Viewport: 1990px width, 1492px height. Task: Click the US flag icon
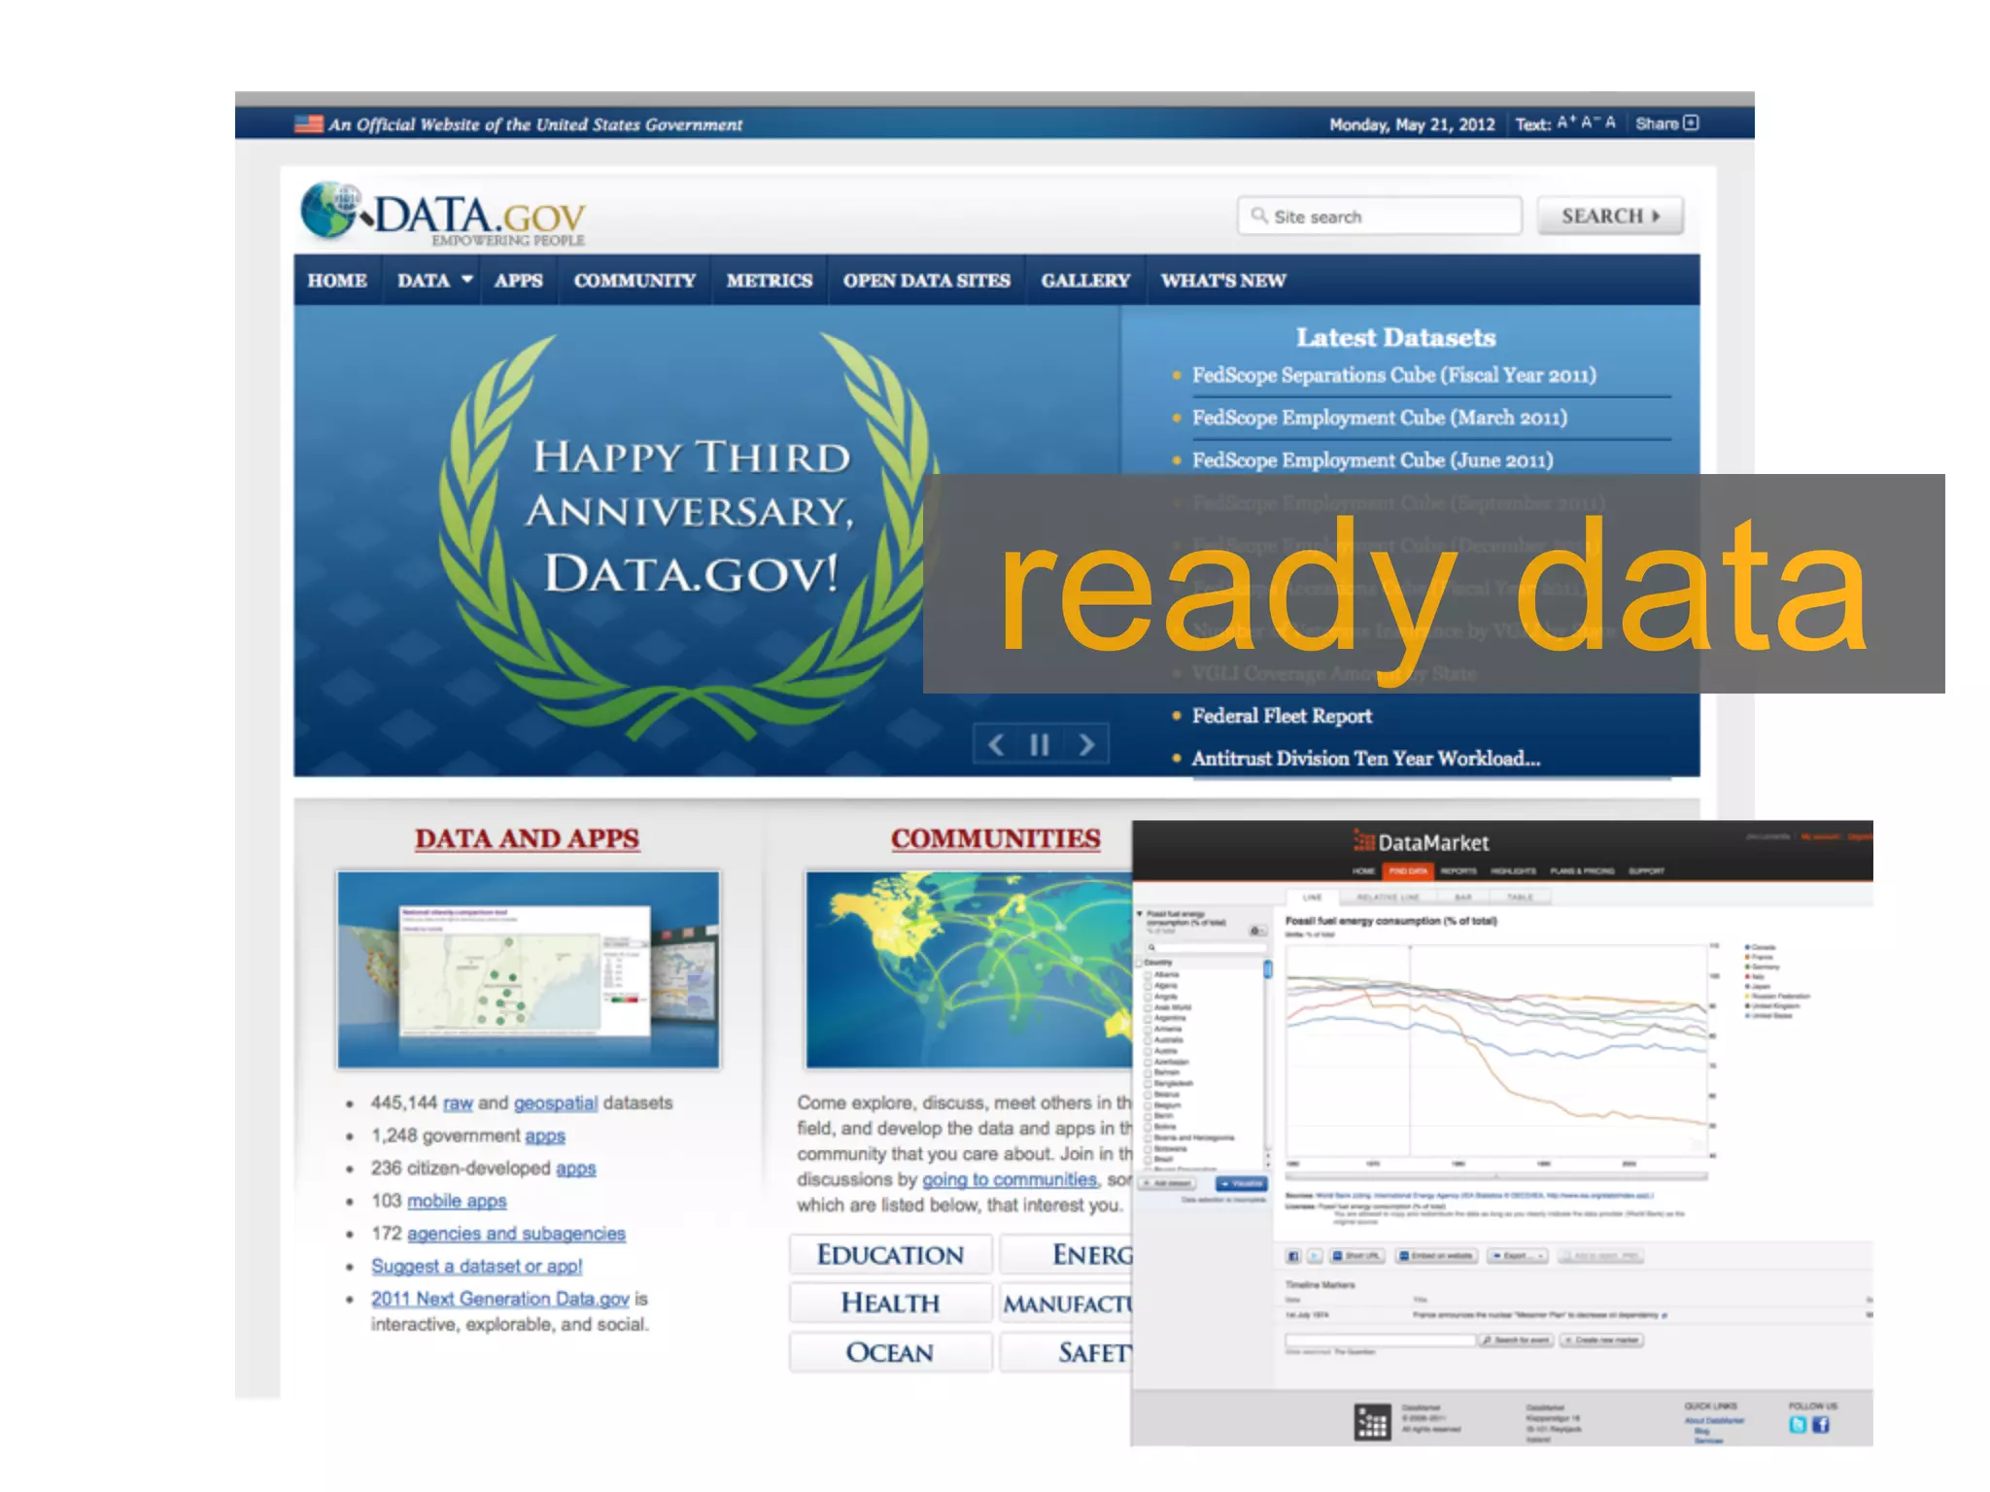tap(309, 124)
